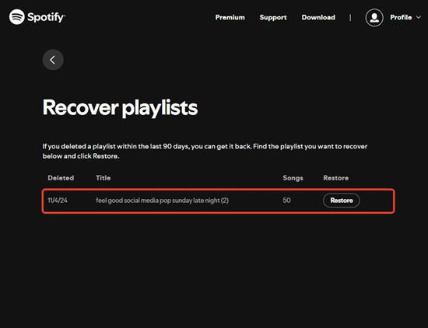Click the Songs column header
The image size is (428, 328).
293,178
